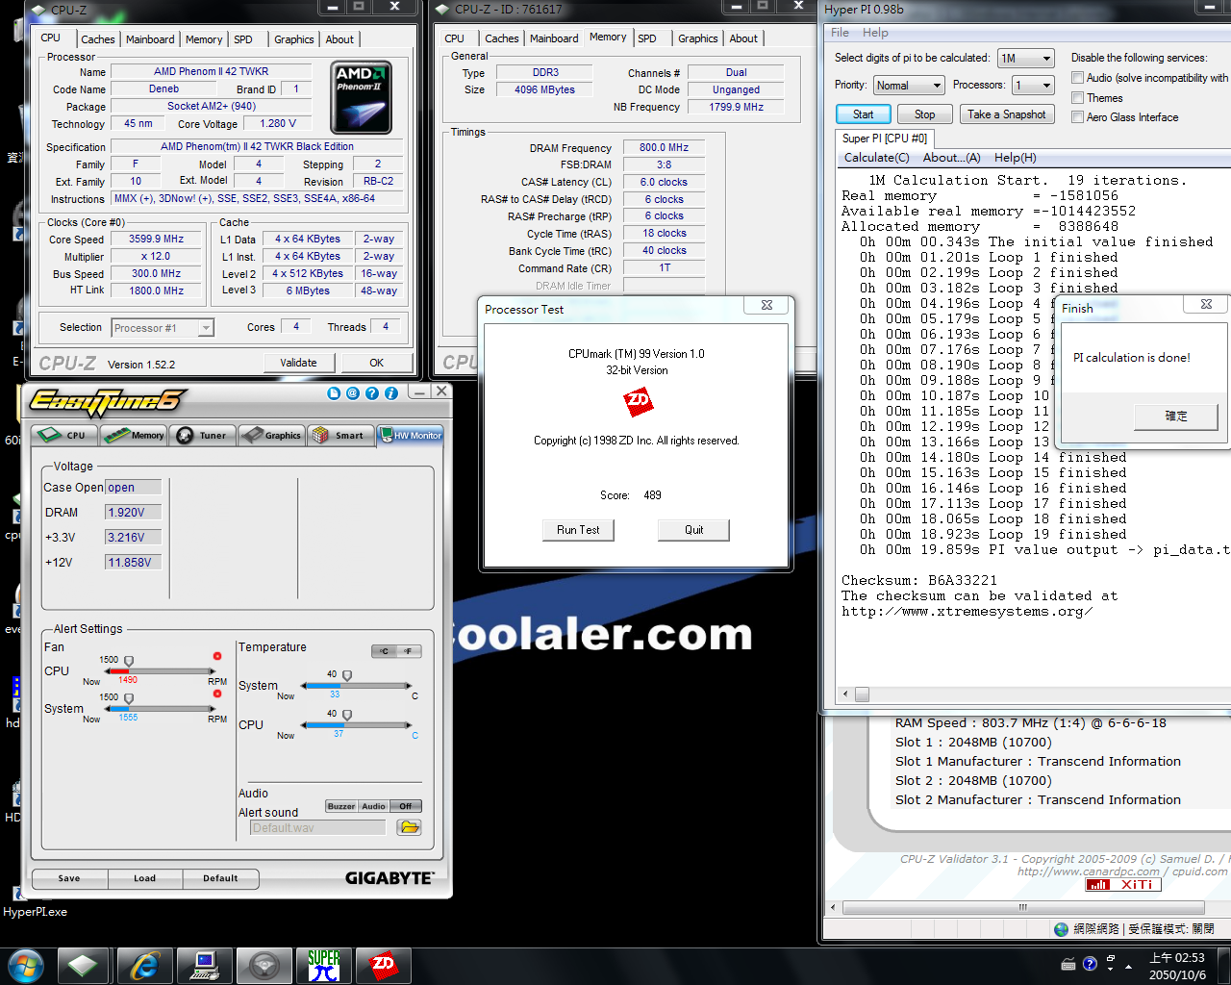Open the Priority Normal dropdown
This screenshot has height=985, width=1231.
point(935,86)
